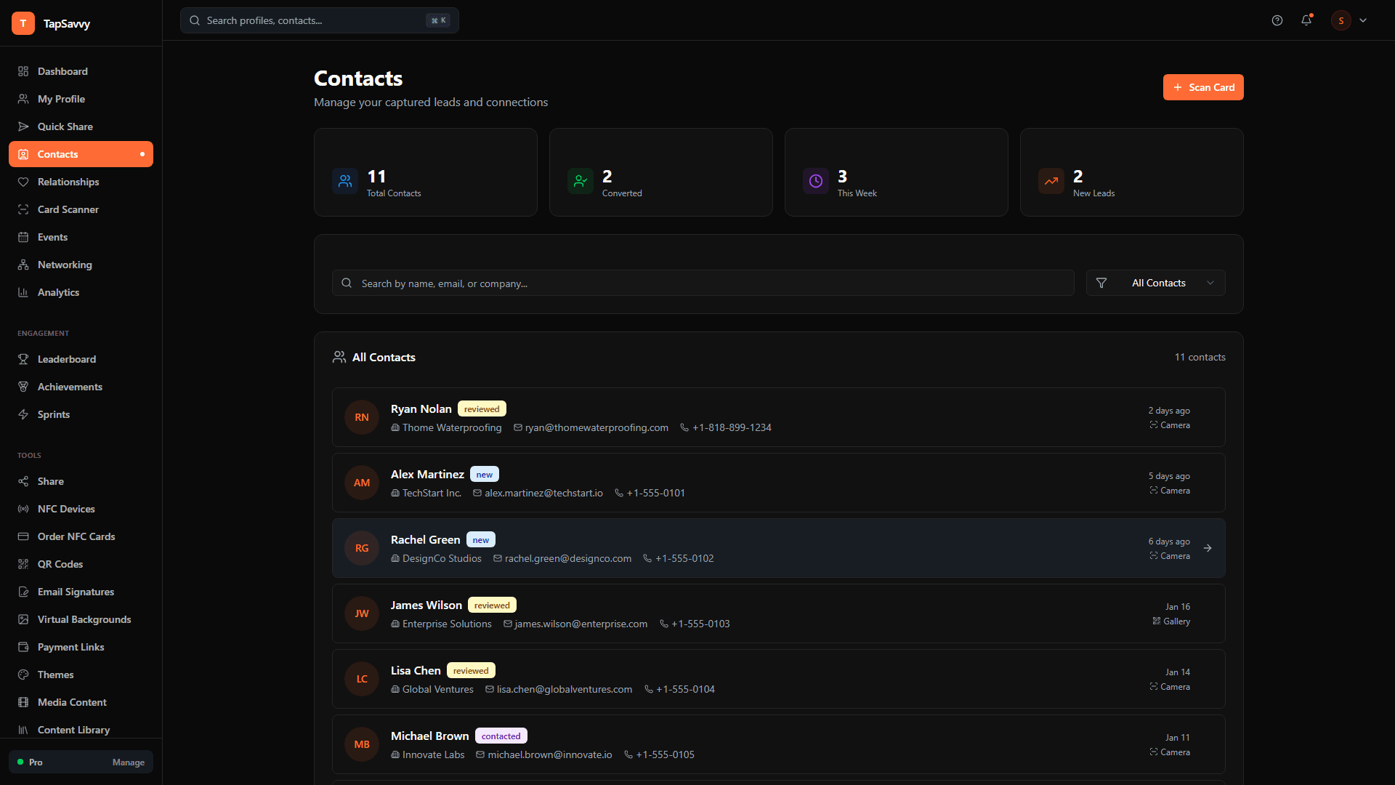1395x785 pixels.
Task: Open the All Contacts filter dropdown
Action: click(1159, 283)
